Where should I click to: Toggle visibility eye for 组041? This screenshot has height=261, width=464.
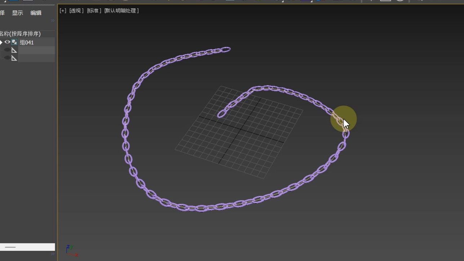click(x=7, y=42)
